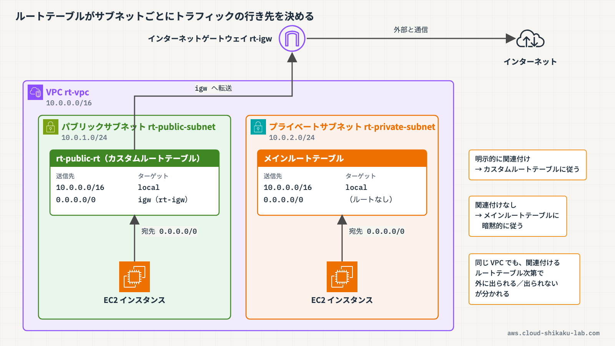Viewport: 615px width, 346px height.
Task: Click the public subnet CIDR 10.0.1.0/24
Action: coord(84,138)
